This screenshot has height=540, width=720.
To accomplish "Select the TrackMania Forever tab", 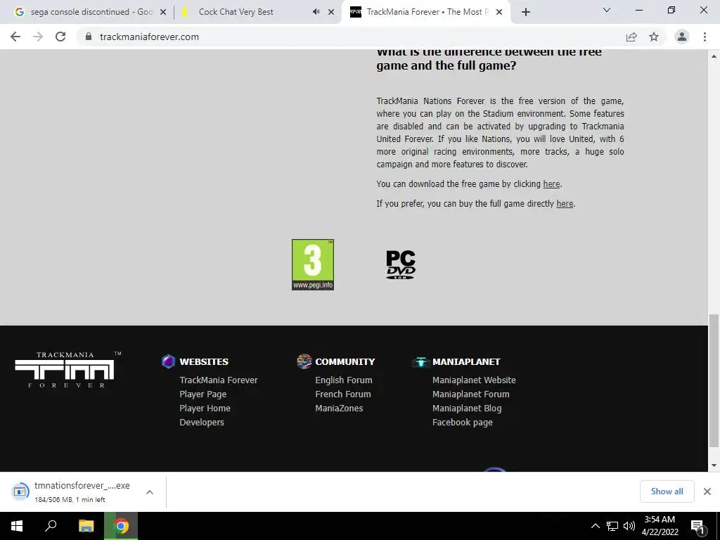I will pyautogui.click(x=425, y=12).
